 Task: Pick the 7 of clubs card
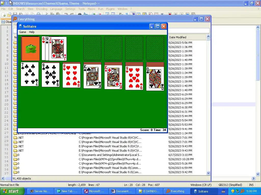(30, 74)
